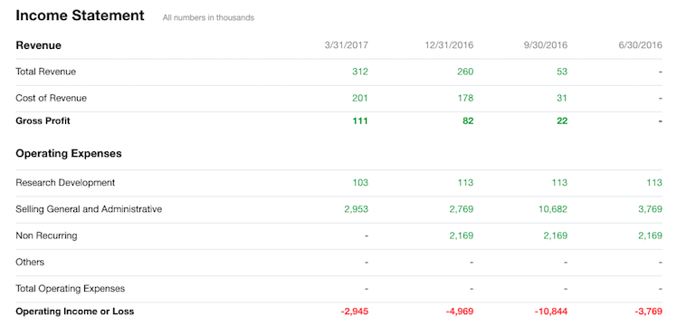Screen dimensions: 677x327
Task: Click the Research Development row label
Action: pyautogui.click(x=65, y=182)
